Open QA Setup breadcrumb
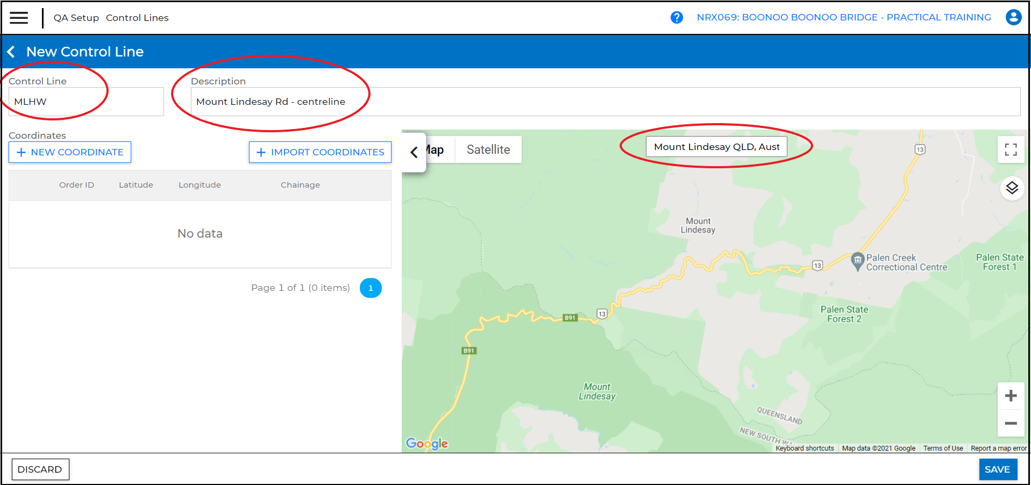The image size is (1031, 485). [76, 18]
